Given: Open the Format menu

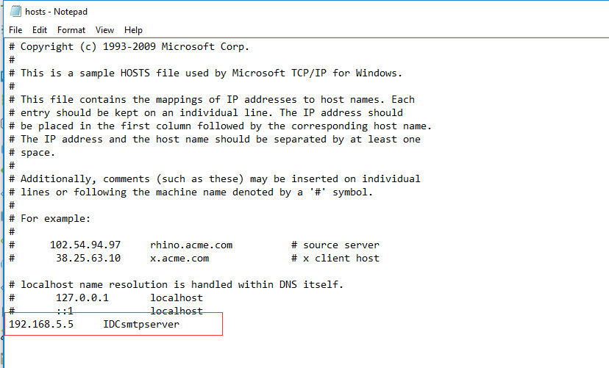Looking at the screenshot, I should click(71, 30).
